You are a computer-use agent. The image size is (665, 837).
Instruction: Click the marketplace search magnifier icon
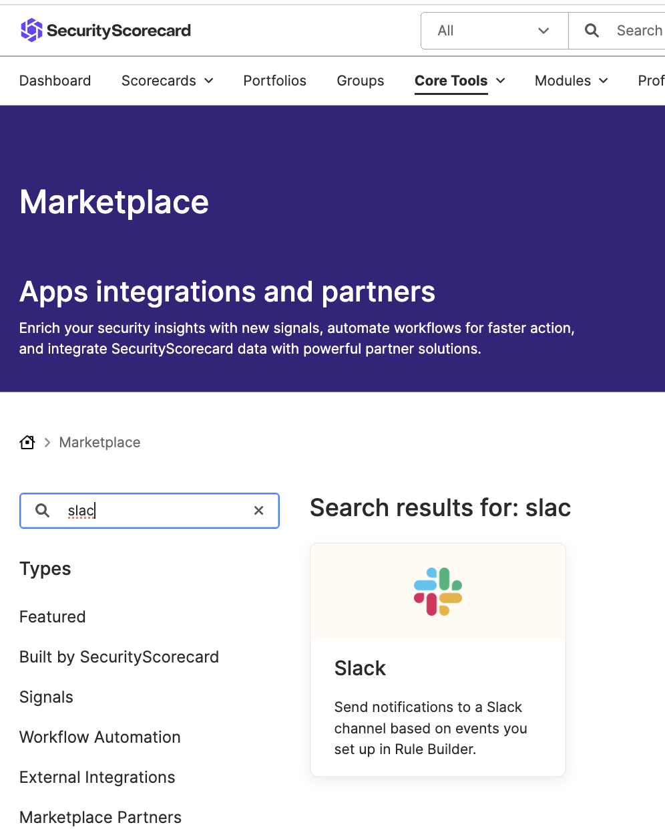(x=43, y=511)
